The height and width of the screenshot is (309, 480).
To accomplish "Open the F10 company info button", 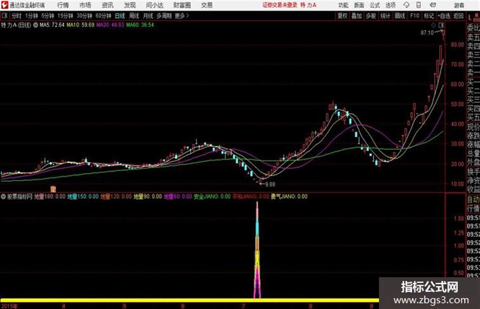I will coord(414,16).
